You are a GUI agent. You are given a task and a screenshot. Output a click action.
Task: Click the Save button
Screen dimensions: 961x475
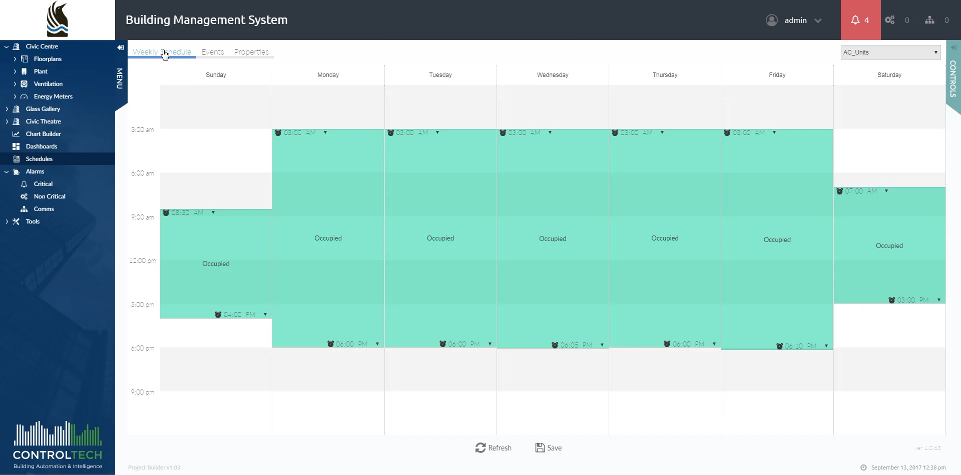[x=548, y=447]
